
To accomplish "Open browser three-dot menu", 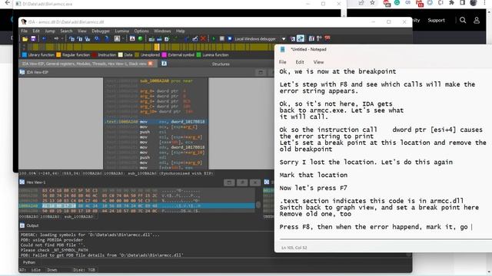I will click(485, 3).
